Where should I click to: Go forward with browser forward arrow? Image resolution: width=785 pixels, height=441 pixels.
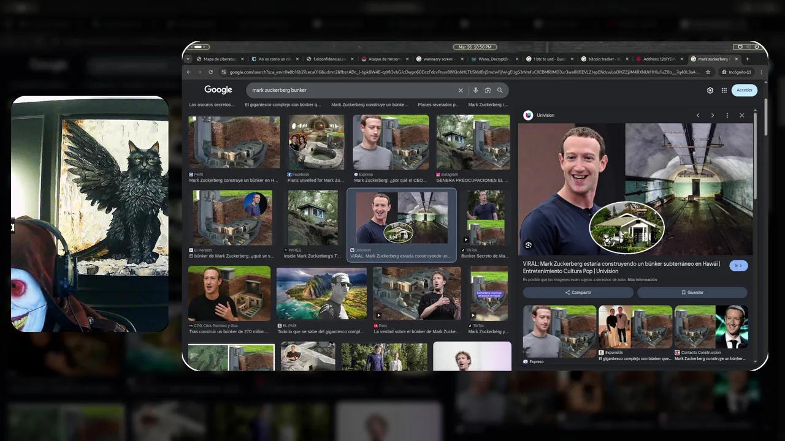[x=199, y=72]
